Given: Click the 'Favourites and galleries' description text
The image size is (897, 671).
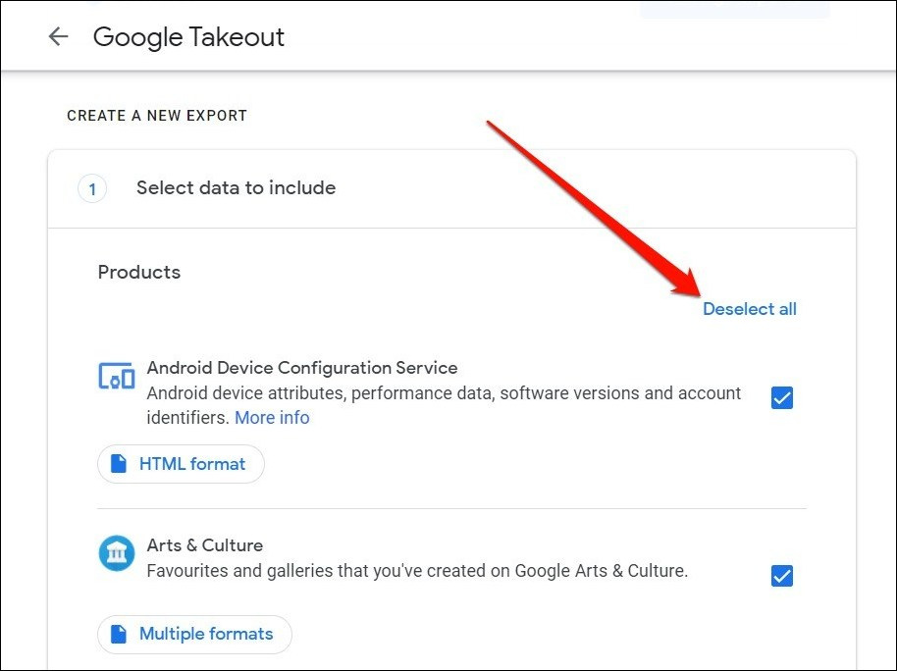Looking at the screenshot, I should point(417,571).
